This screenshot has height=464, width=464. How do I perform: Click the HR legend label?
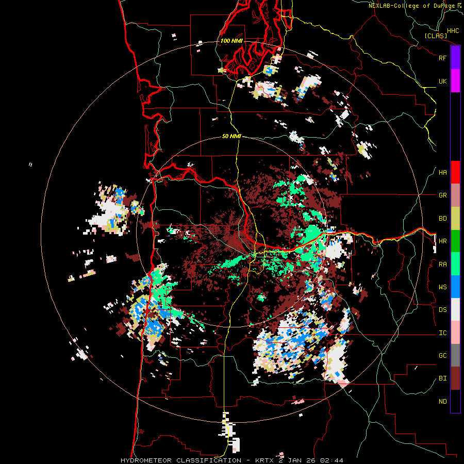coord(442,241)
